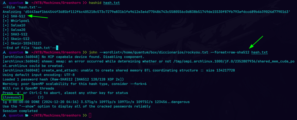
Task: Click the Arch logo on the last empty prompt
Action: coord(3,115)
